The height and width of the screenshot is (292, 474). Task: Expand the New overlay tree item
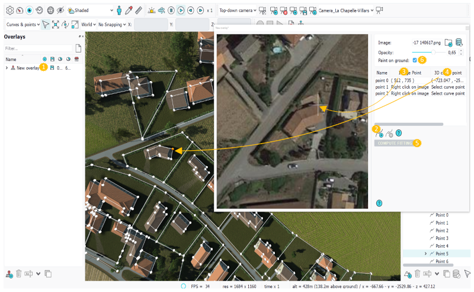(7, 68)
